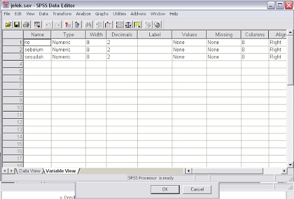The image size is (294, 199).
Task: Switch to the Data View tab
Action: pyautogui.click(x=29, y=171)
